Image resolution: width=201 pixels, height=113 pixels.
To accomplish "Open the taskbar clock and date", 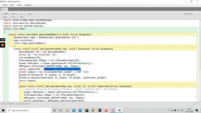I will (189, 110).
